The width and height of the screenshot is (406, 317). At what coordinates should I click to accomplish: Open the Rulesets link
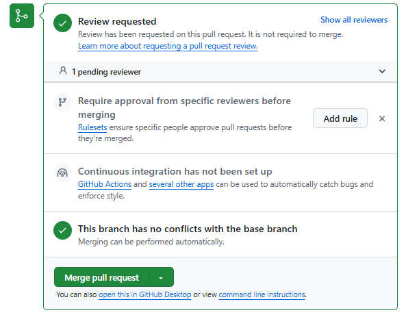tap(92, 127)
